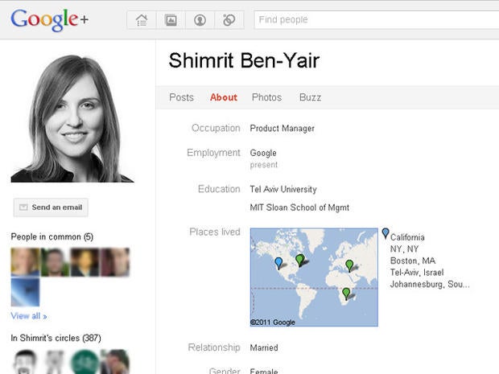Open the Photos icon in top bar
The width and height of the screenshot is (499, 374).
[171, 20]
